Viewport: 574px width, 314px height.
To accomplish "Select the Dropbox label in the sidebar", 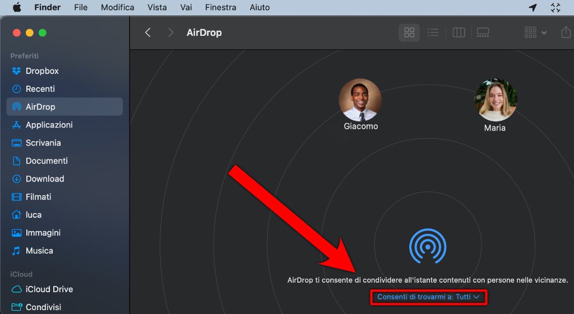I will click(42, 71).
